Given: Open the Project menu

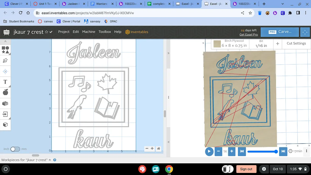Looking at the screenshot, I should (x=64, y=32).
